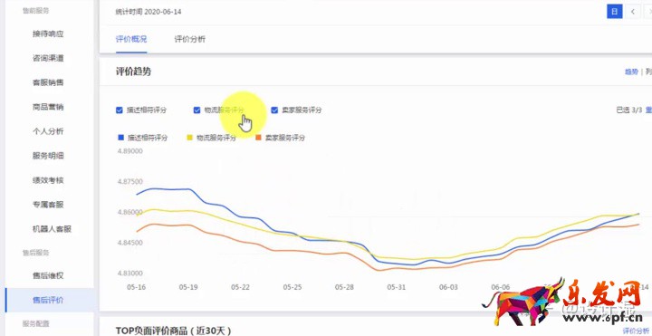Screen dimensions: 652x336
Task: Toggle the 物流服务评分 checkbox
Action: [197, 110]
